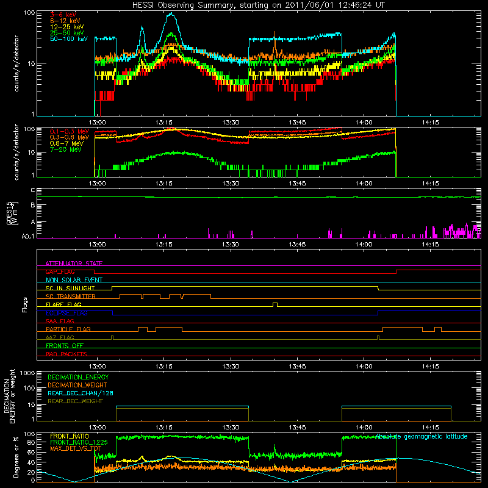Select the 12-25 keV legend label
This screenshot has height=488, width=488.
pos(67,27)
